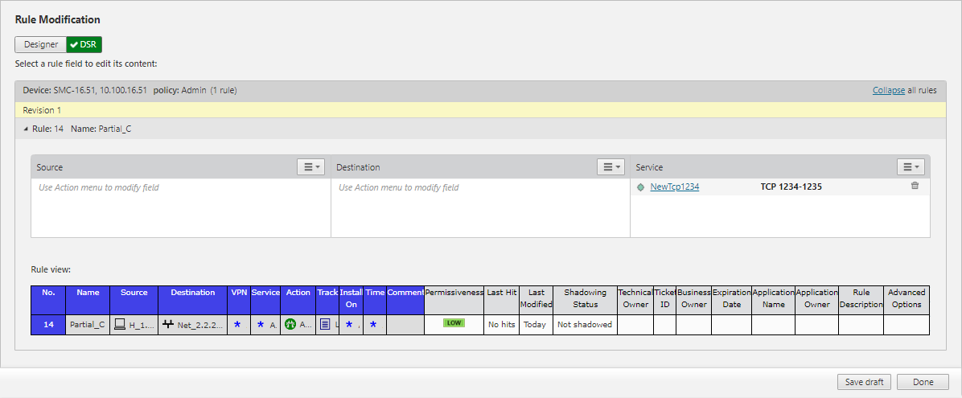This screenshot has height=398, width=962.
Task: Click the network icon in Destination cell
Action: 168,324
